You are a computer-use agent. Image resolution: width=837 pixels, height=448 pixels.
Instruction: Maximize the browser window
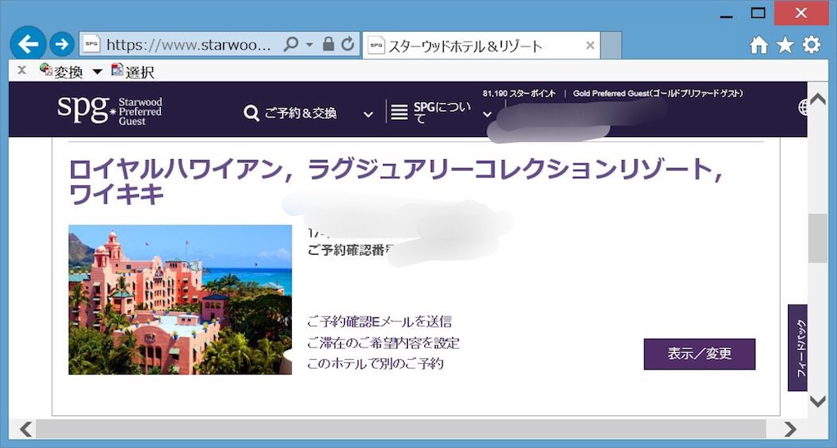coord(758,13)
